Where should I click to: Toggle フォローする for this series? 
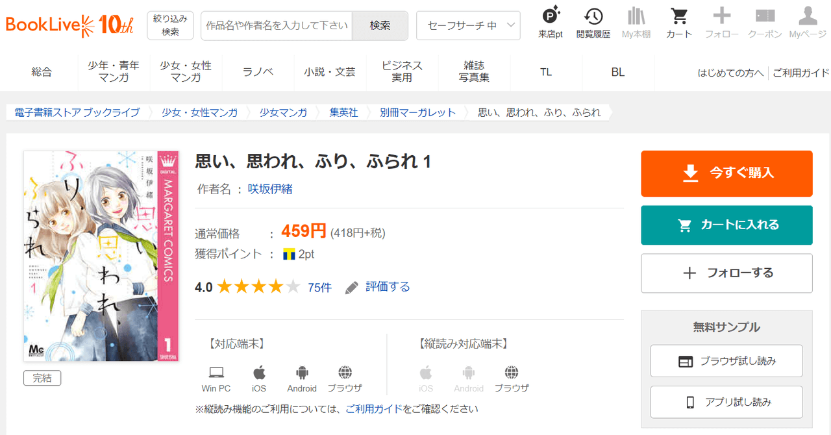pyautogui.click(x=726, y=273)
